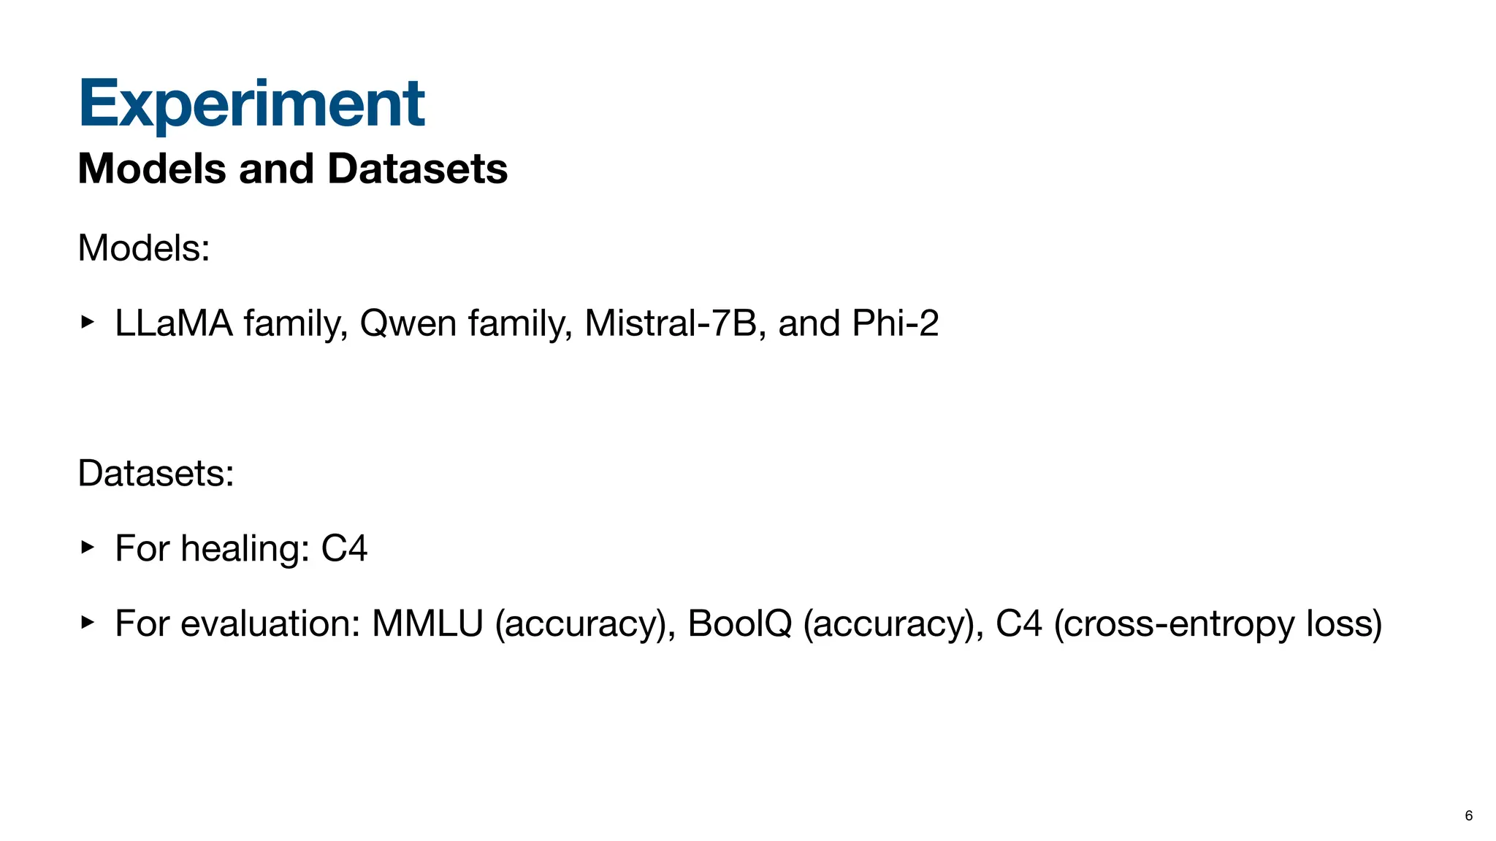Screen dimensions: 1496x841
Task: Click the triangle bullet before LLaMA family
Action: coord(87,321)
